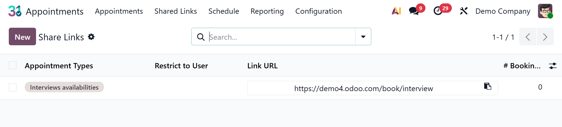Expand the search options dropdown arrow
This screenshot has height=127, width=562.
363,37
